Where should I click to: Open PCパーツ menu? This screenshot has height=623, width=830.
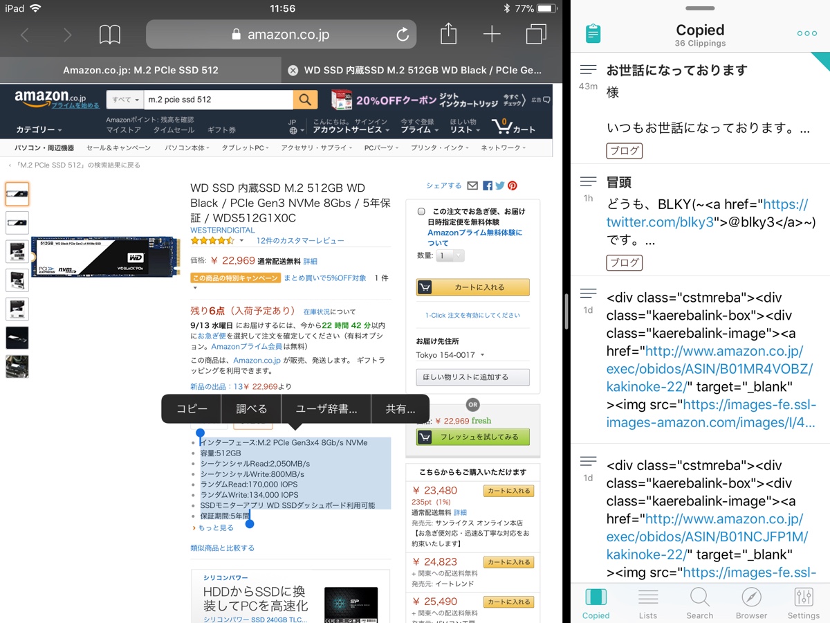[x=380, y=148]
